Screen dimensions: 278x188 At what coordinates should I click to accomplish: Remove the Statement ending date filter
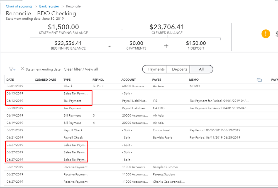point(23,69)
